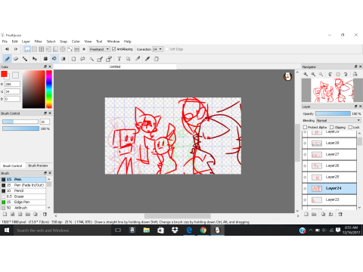
Task: Open the Snap menu
Action: pyautogui.click(x=64, y=42)
